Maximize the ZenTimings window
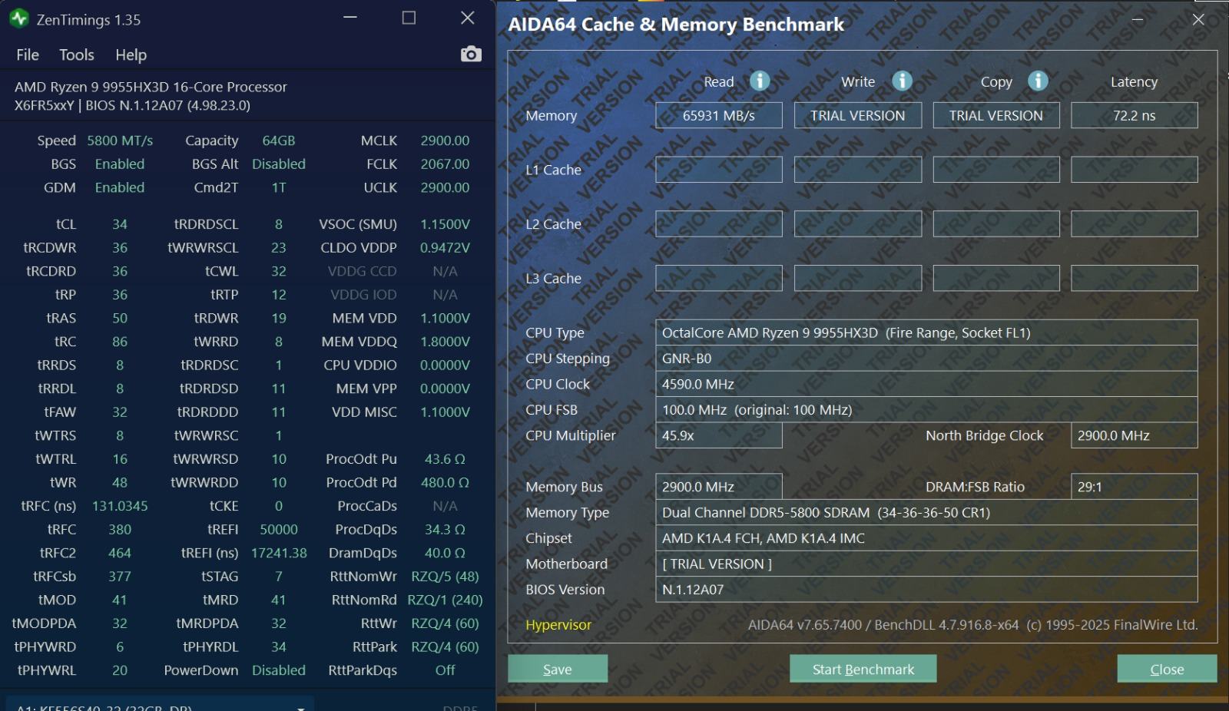Screen dimensions: 1229x711 coord(409,18)
